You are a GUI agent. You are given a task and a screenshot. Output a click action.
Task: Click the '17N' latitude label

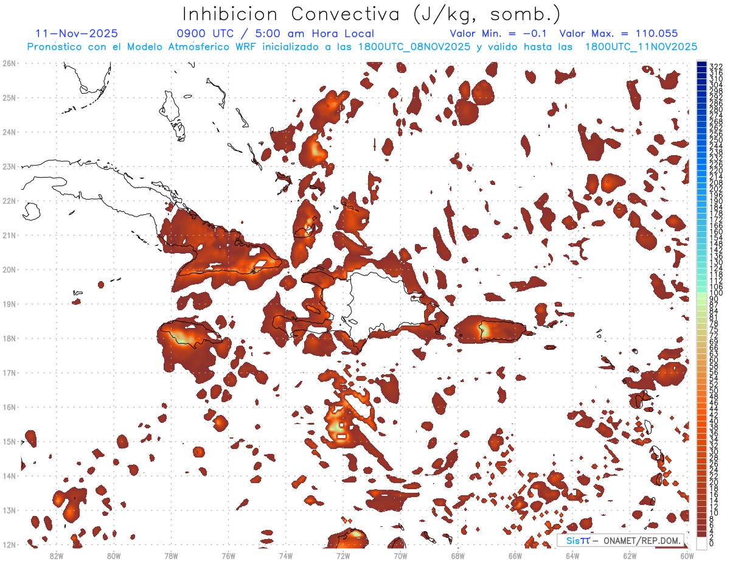pos(9,372)
